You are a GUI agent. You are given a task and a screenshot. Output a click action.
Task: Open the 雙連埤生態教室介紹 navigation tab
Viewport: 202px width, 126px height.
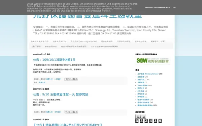tap(39, 41)
